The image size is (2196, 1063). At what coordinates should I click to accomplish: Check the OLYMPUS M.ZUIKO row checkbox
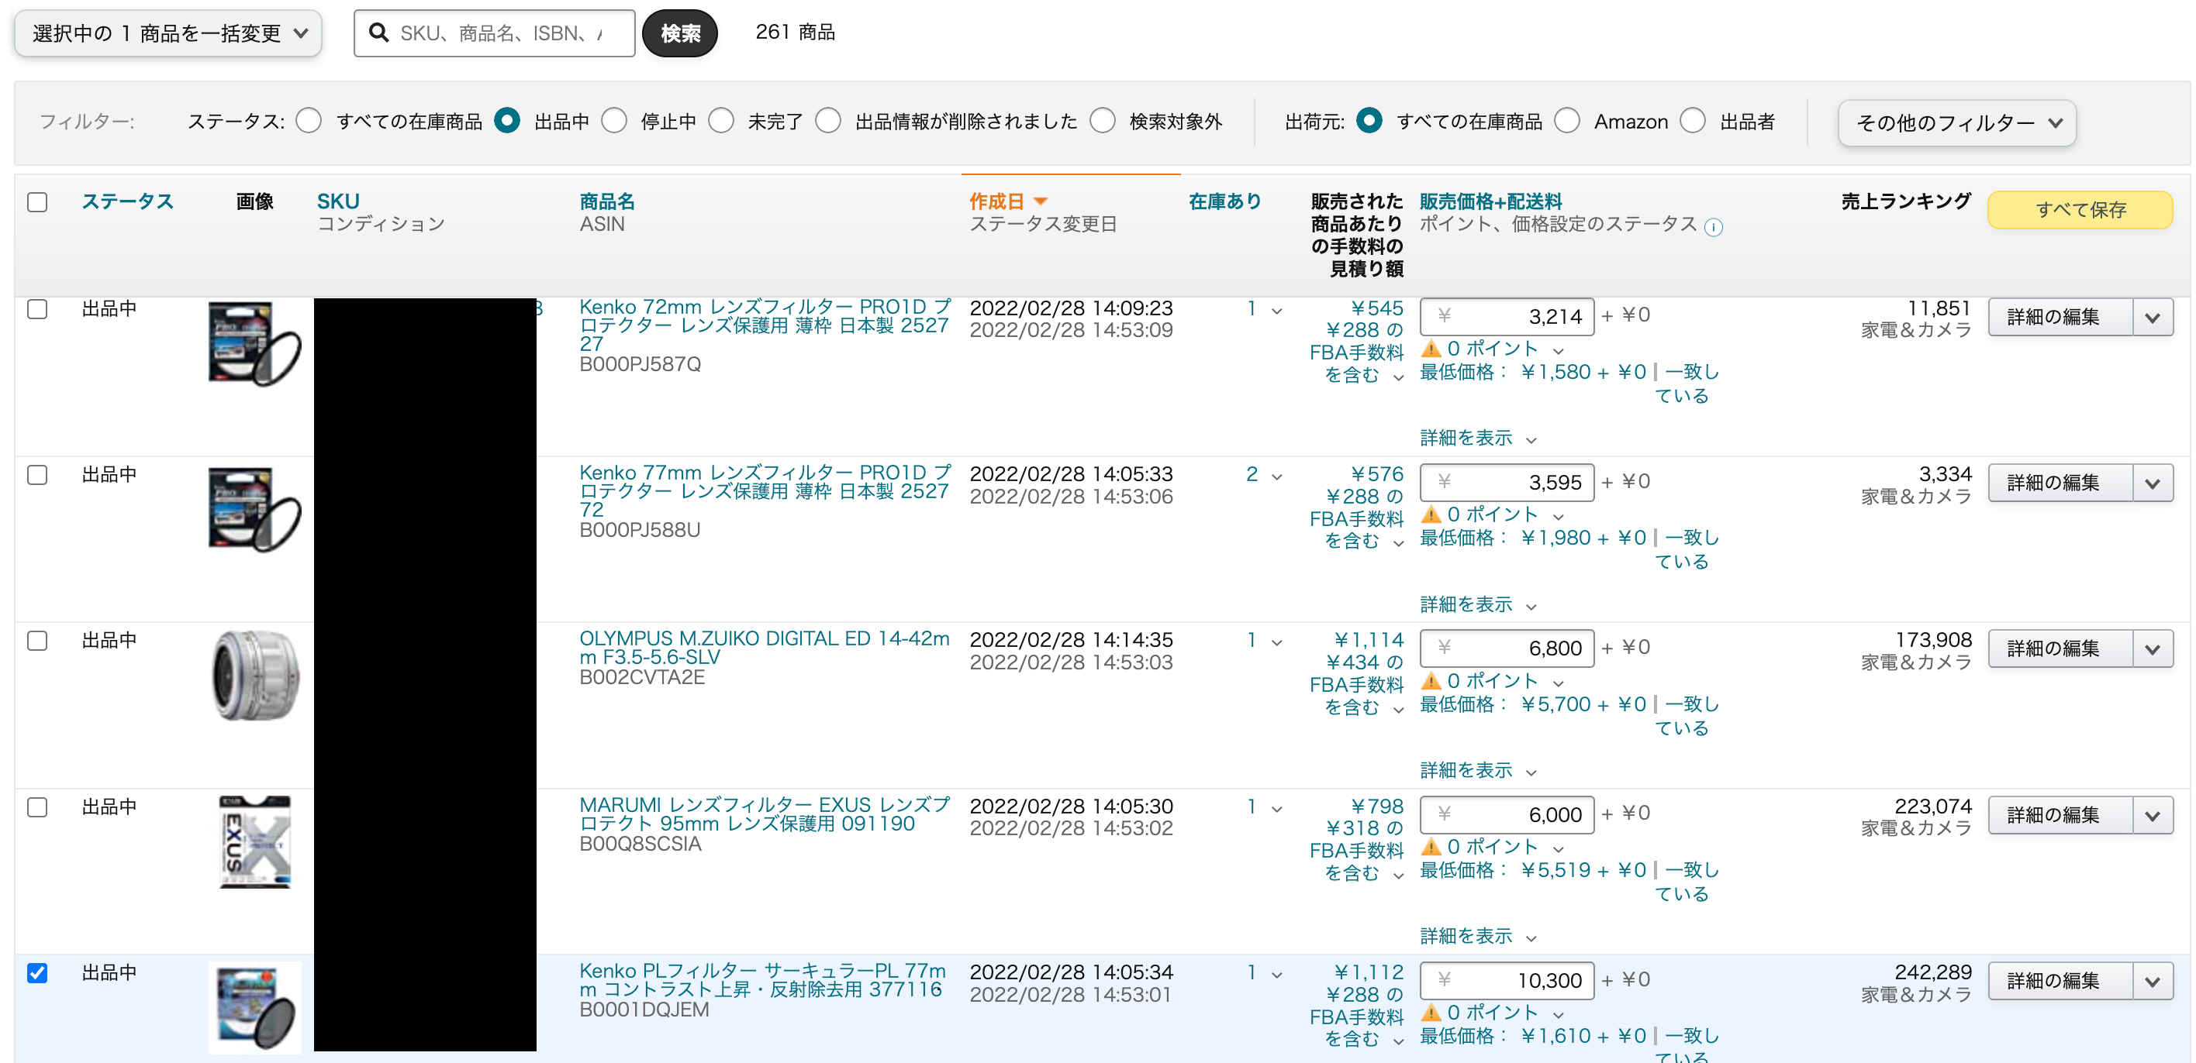click(x=37, y=641)
